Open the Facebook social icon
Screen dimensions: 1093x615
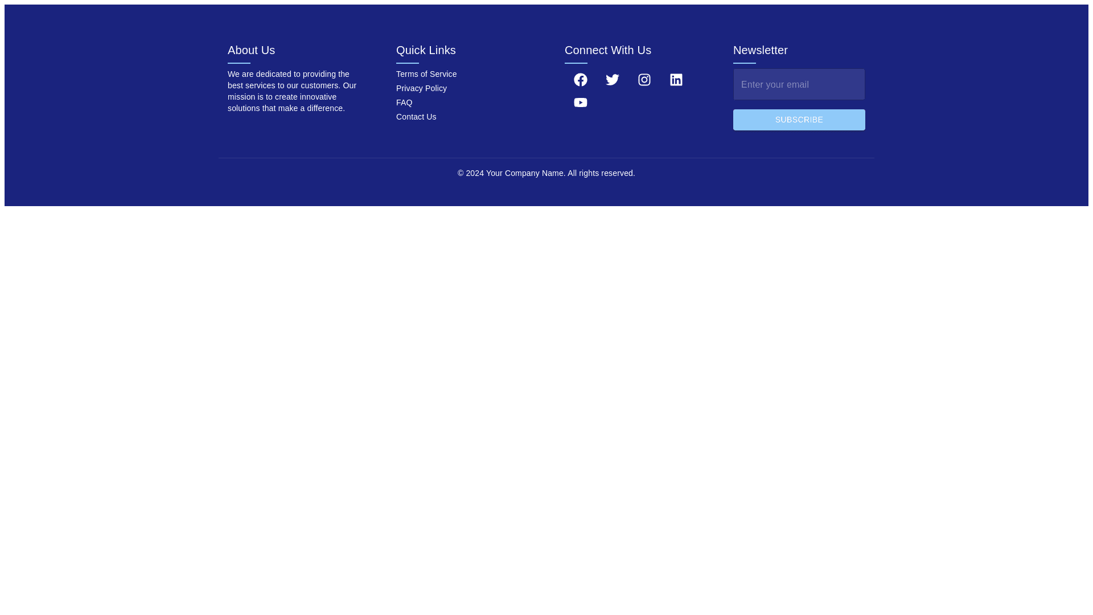point(580,80)
